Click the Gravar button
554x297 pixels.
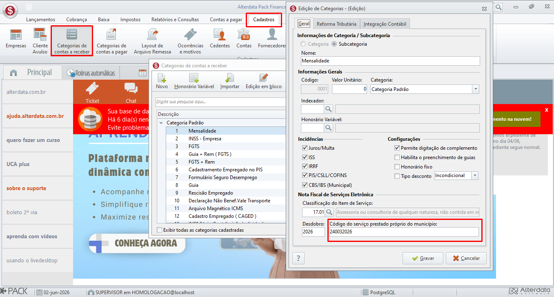pyautogui.click(x=423, y=258)
